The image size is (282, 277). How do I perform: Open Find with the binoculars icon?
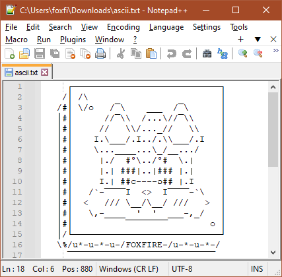(x=207, y=53)
